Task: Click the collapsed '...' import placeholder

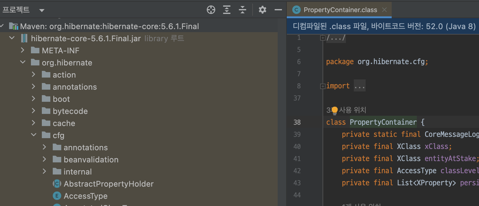Action: 360,86
